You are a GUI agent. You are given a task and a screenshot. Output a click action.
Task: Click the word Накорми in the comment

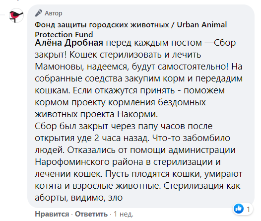click(137, 114)
